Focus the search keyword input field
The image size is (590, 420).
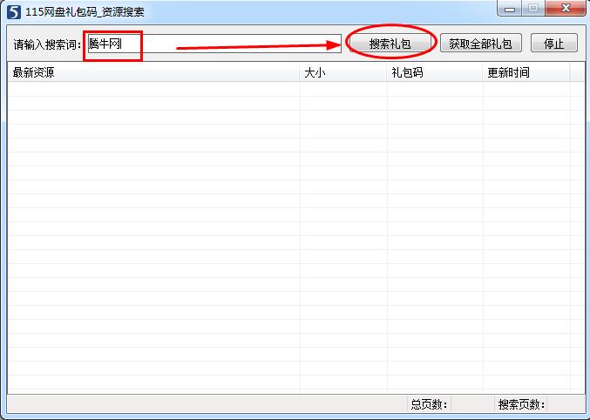[x=214, y=44]
